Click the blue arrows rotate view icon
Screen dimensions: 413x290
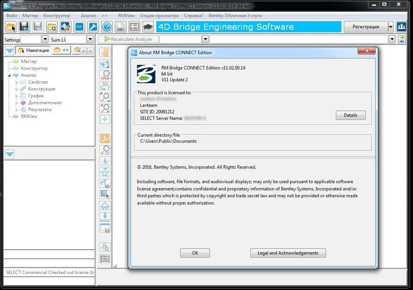click(105, 63)
